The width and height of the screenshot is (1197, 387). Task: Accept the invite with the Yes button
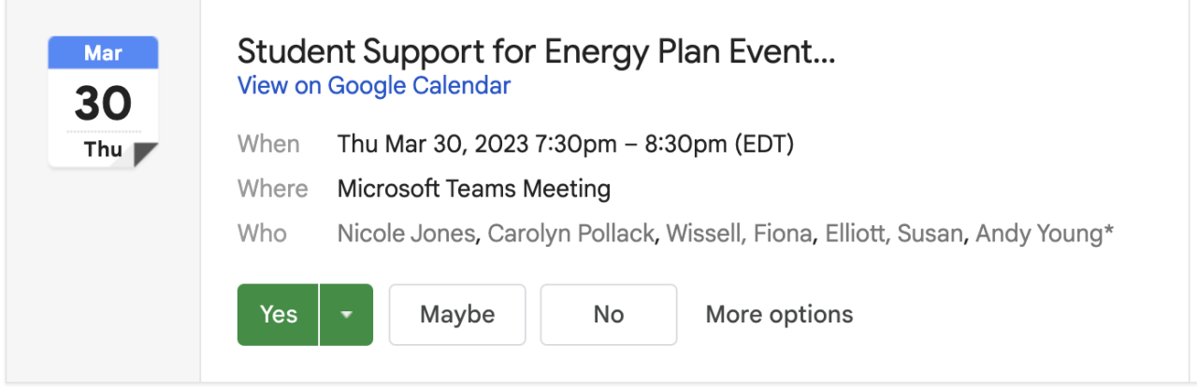(x=279, y=315)
